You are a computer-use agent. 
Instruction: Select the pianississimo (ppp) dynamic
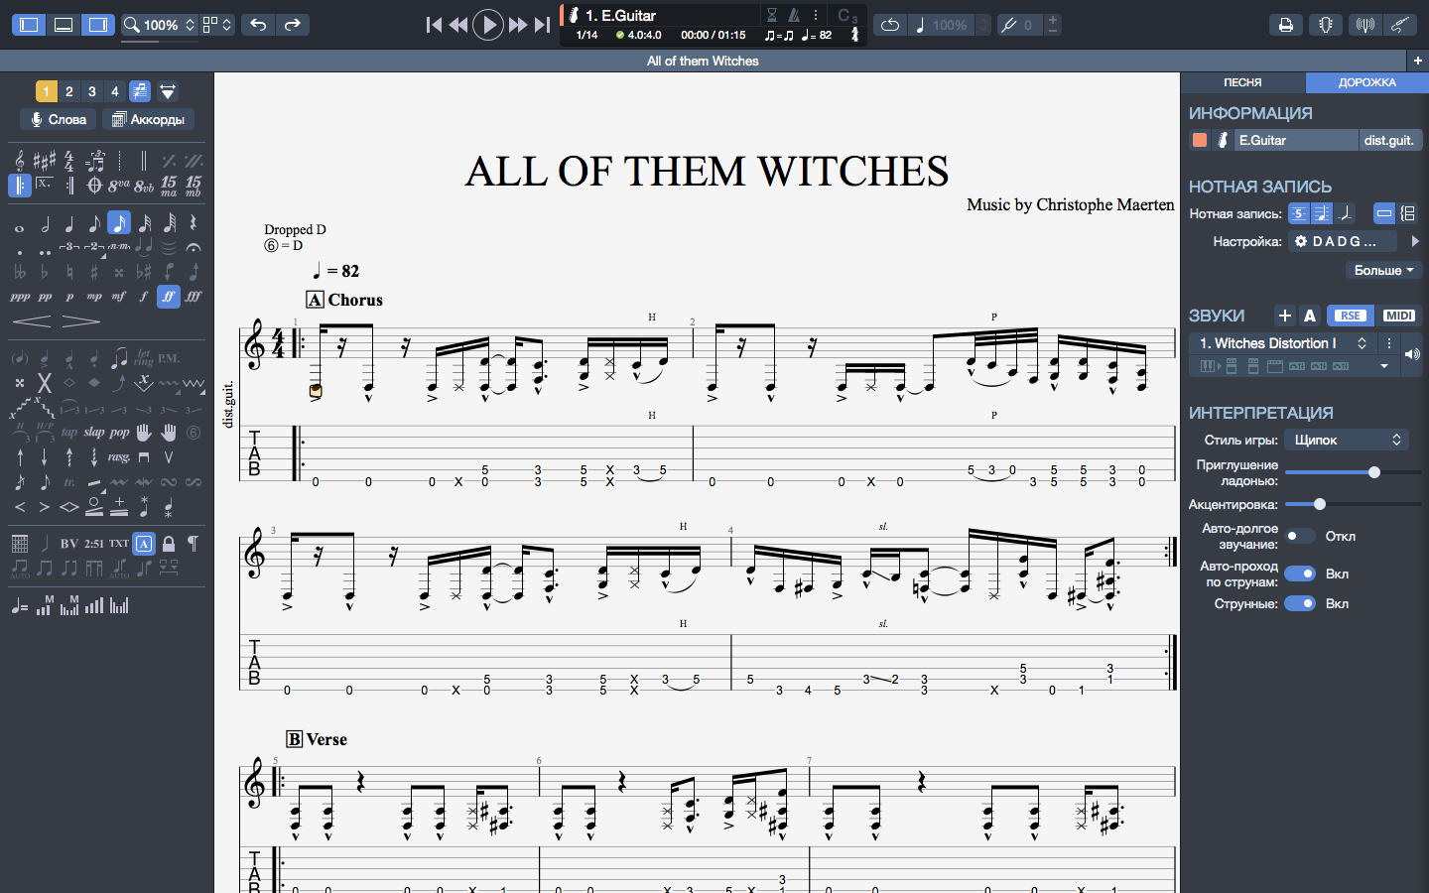pyautogui.click(x=19, y=296)
